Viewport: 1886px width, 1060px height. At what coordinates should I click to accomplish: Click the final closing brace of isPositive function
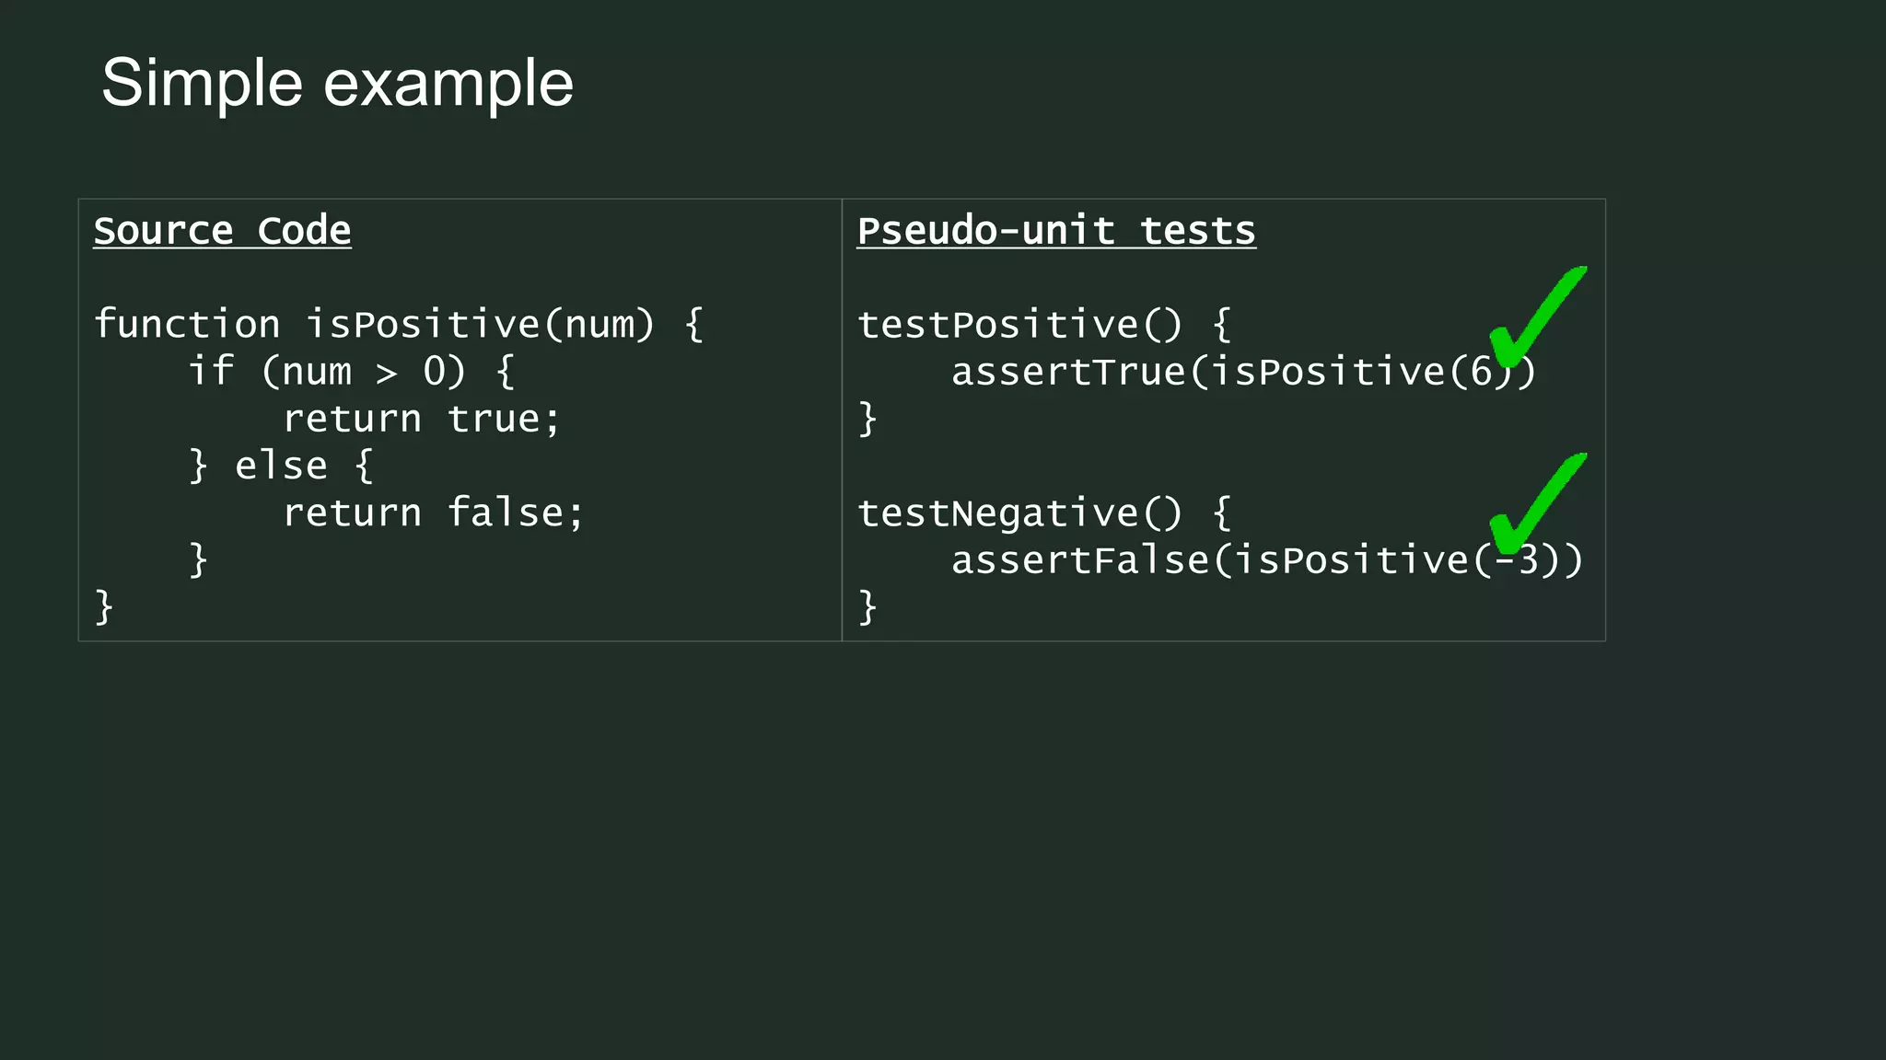coord(104,607)
